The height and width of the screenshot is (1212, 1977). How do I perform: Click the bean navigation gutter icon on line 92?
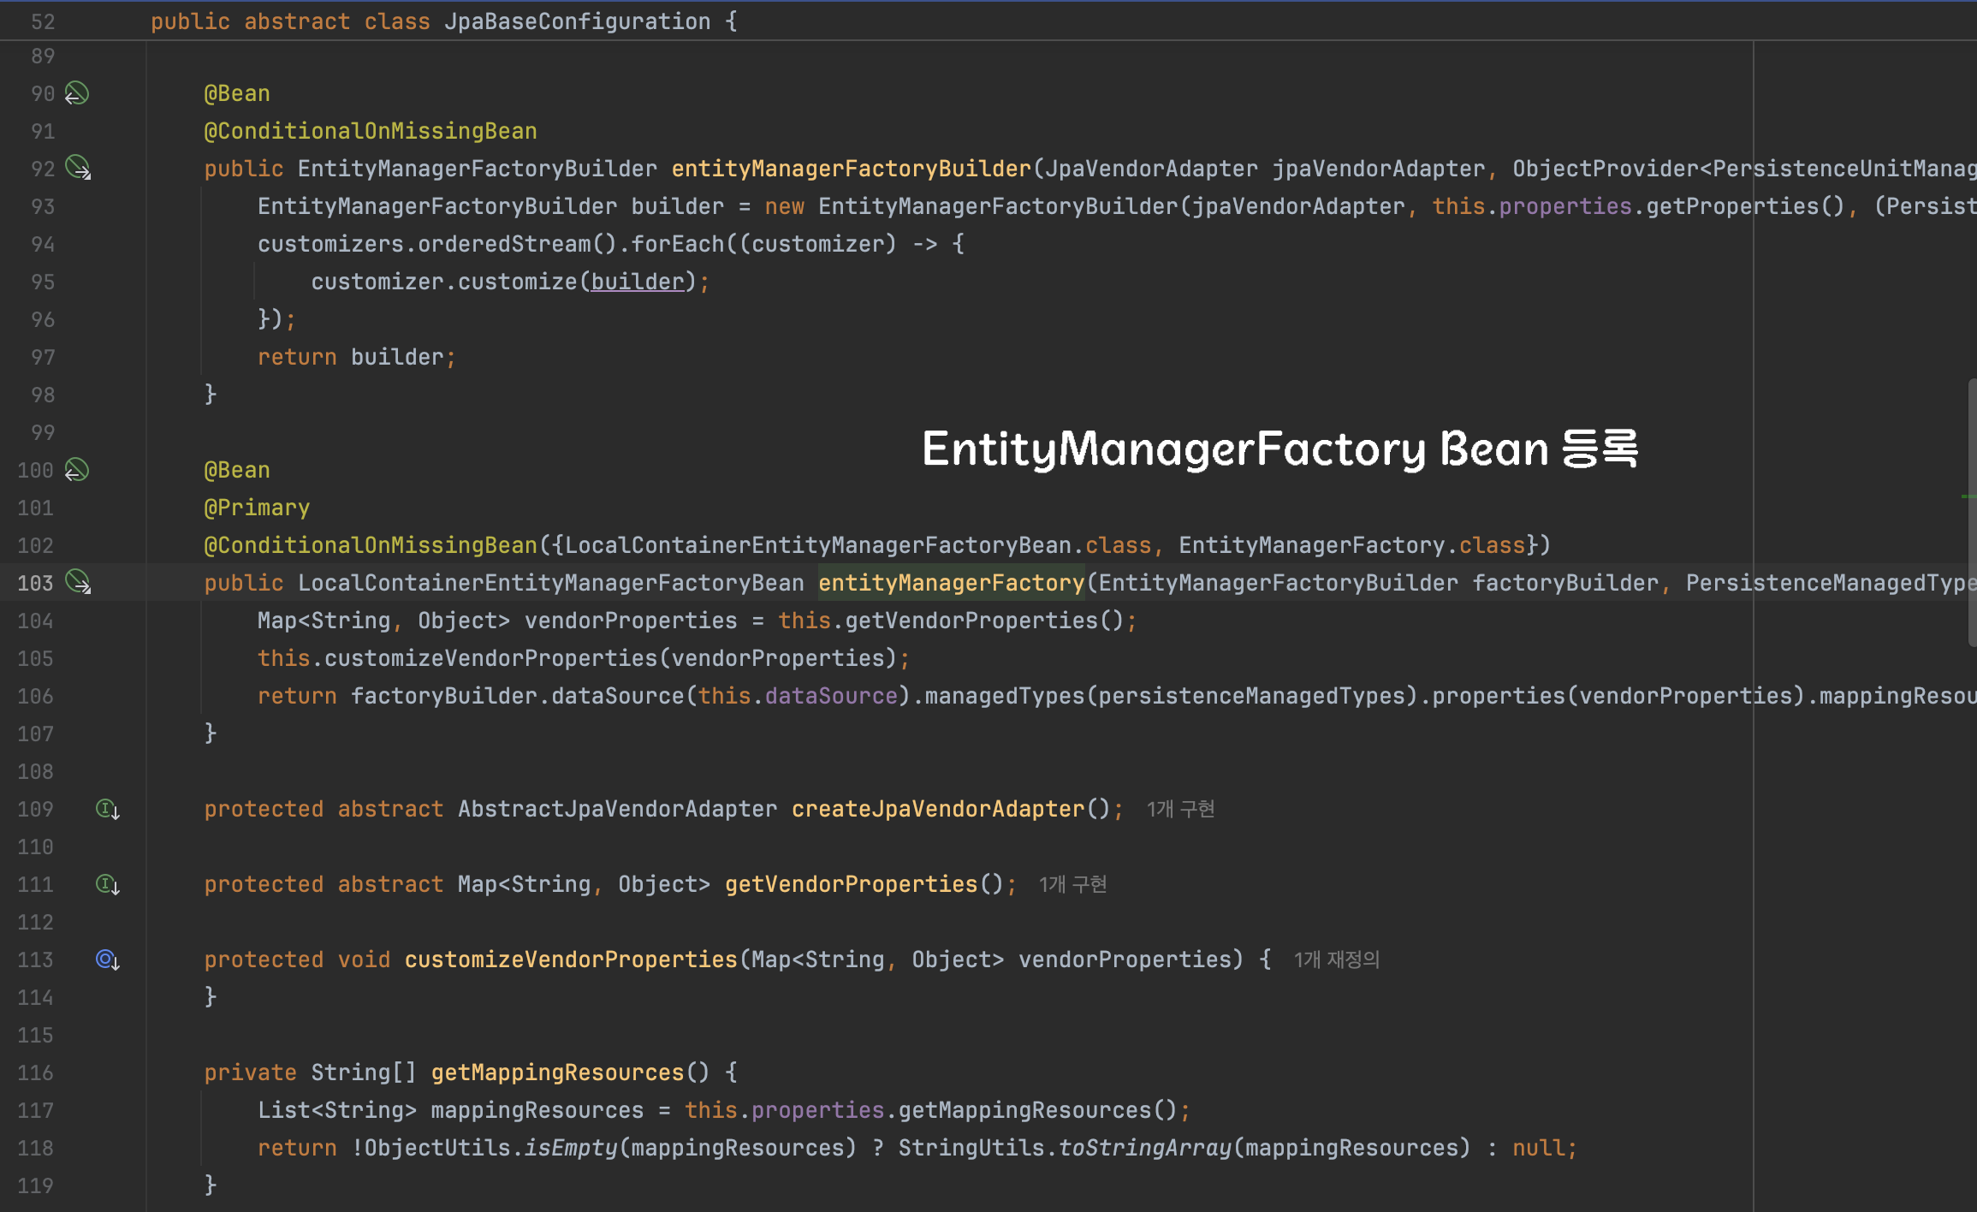click(x=78, y=167)
